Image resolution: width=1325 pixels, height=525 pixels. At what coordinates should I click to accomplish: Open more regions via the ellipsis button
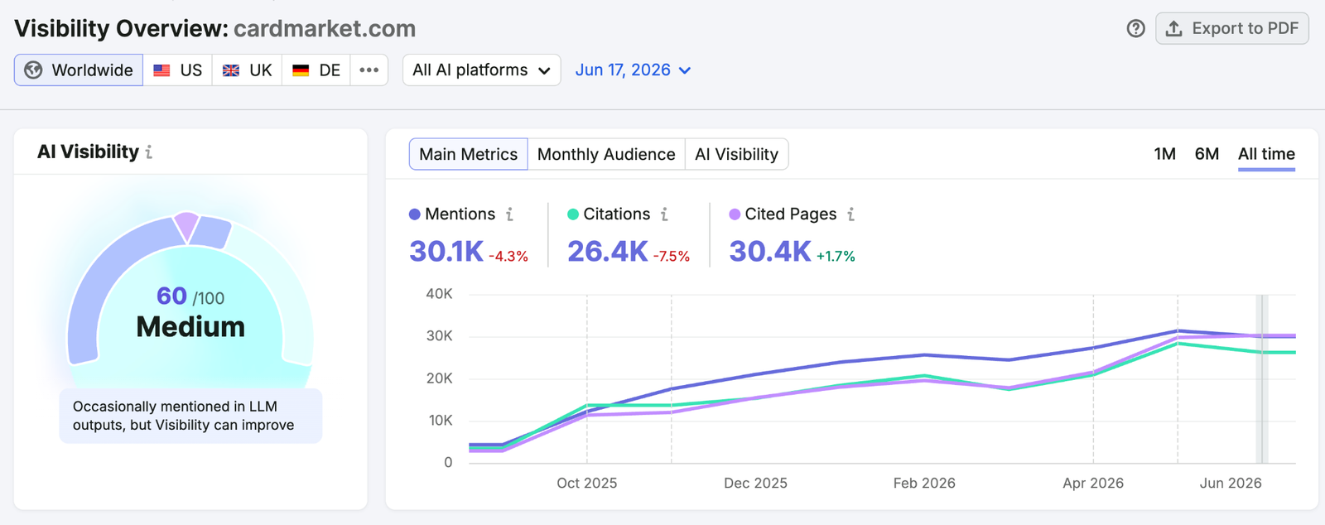coord(369,70)
